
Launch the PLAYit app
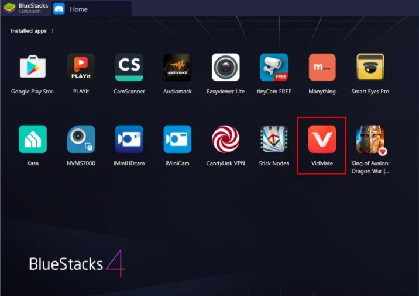(x=81, y=68)
